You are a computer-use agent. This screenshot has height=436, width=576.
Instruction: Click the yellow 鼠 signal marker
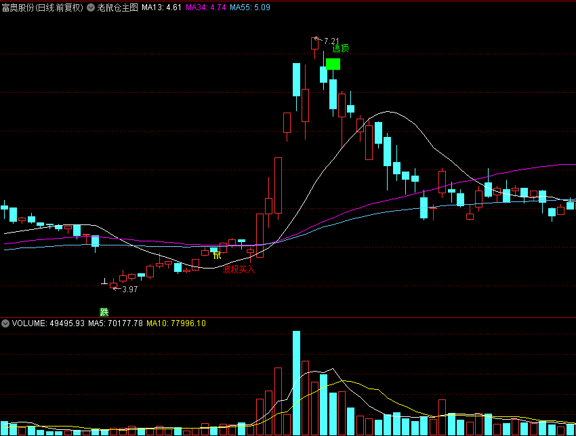[217, 255]
